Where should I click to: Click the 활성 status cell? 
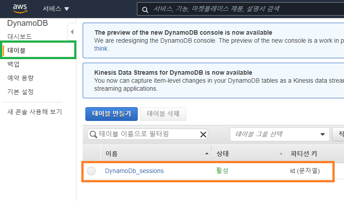pyautogui.click(x=222, y=170)
